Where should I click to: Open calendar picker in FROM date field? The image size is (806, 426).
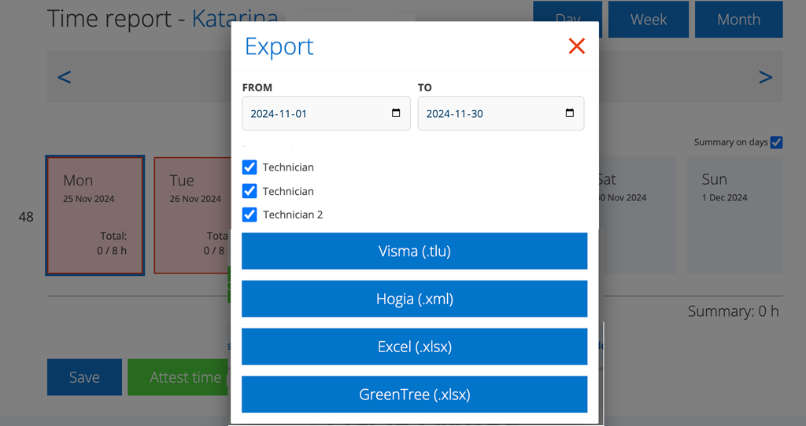tap(396, 113)
